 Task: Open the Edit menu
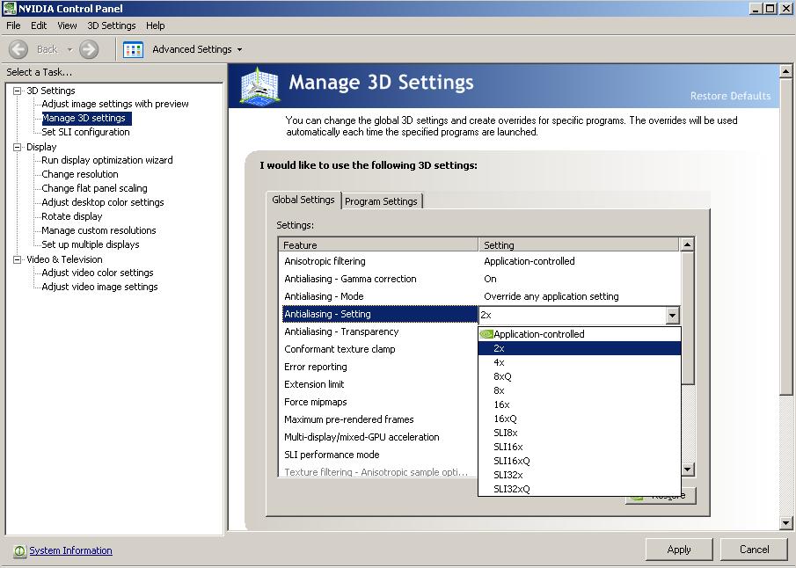click(x=39, y=25)
